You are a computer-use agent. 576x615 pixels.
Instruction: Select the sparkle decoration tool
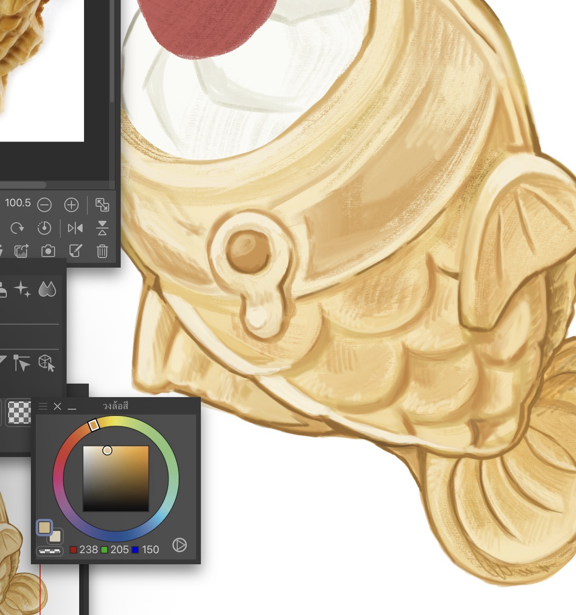pos(22,289)
